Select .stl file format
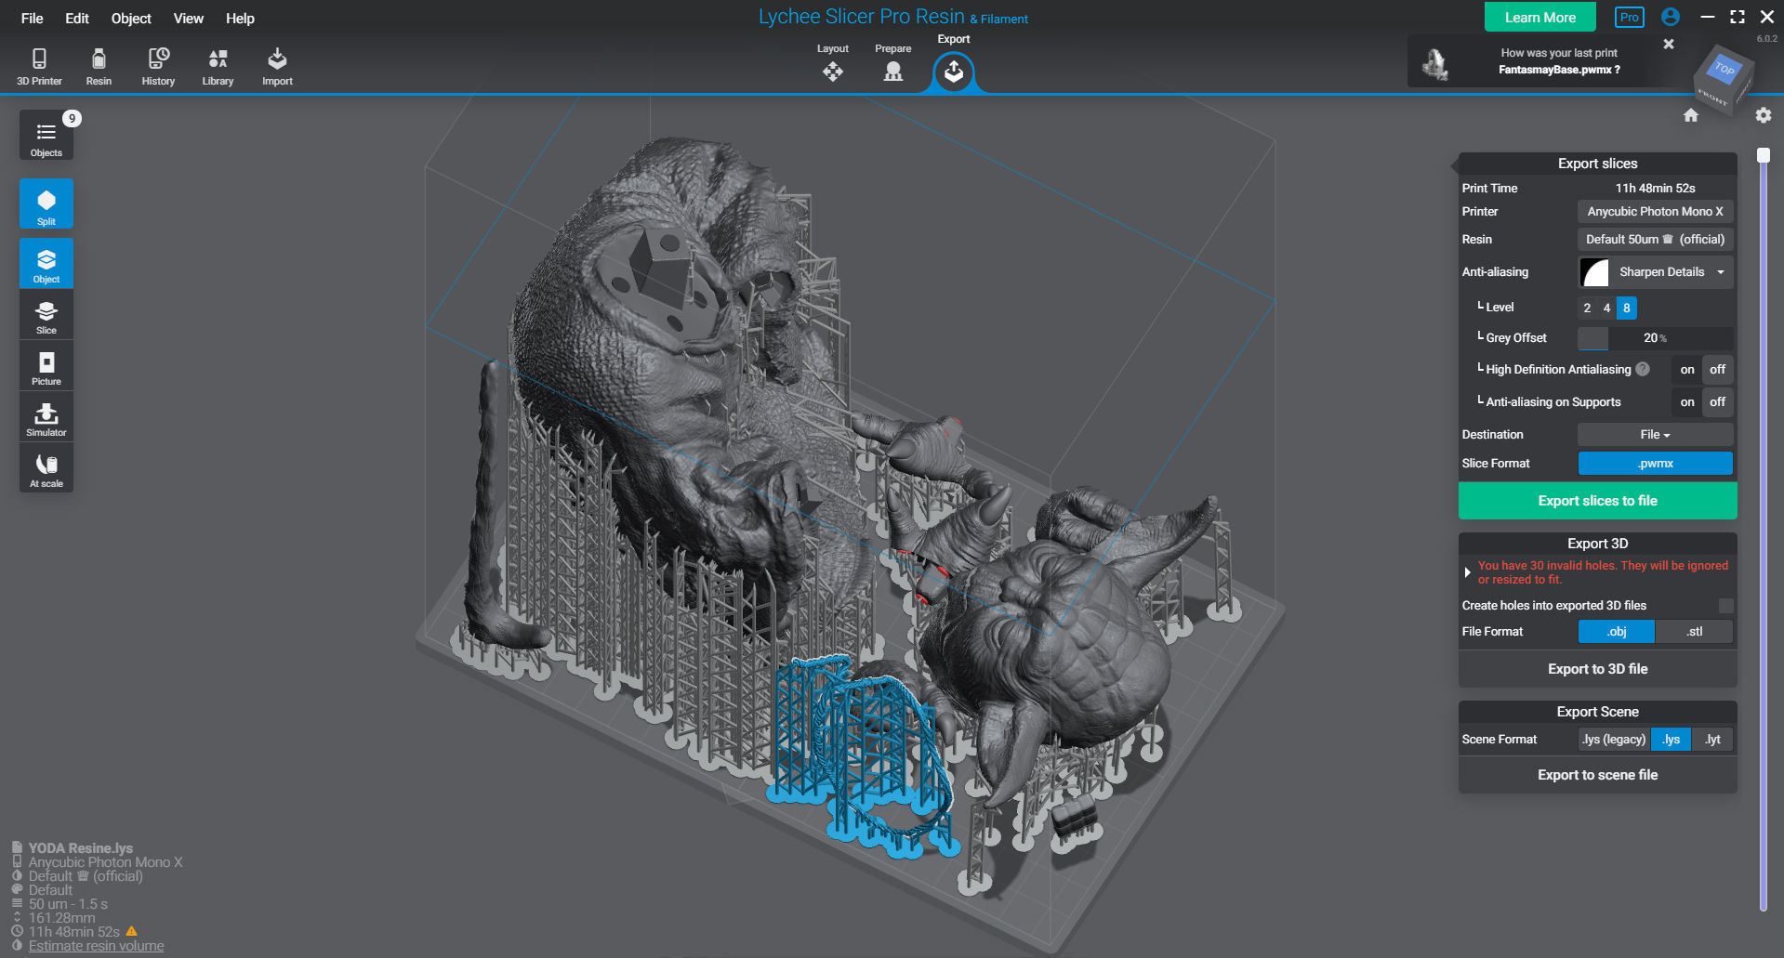 pos(1694,632)
